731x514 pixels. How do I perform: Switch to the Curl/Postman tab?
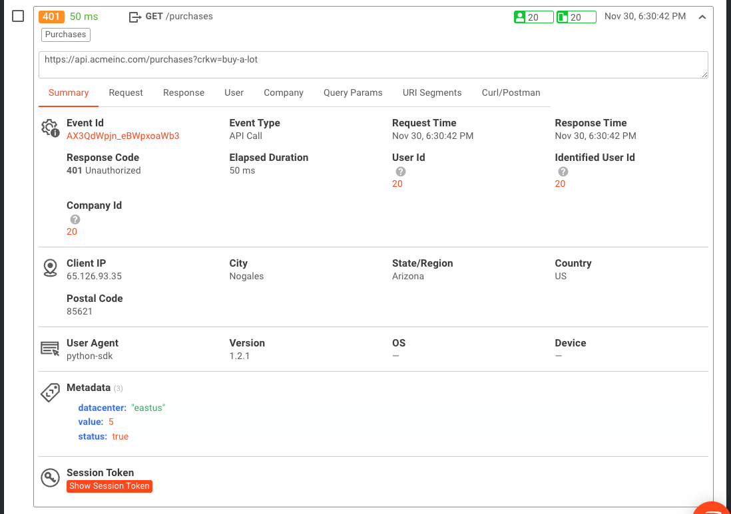click(x=511, y=92)
